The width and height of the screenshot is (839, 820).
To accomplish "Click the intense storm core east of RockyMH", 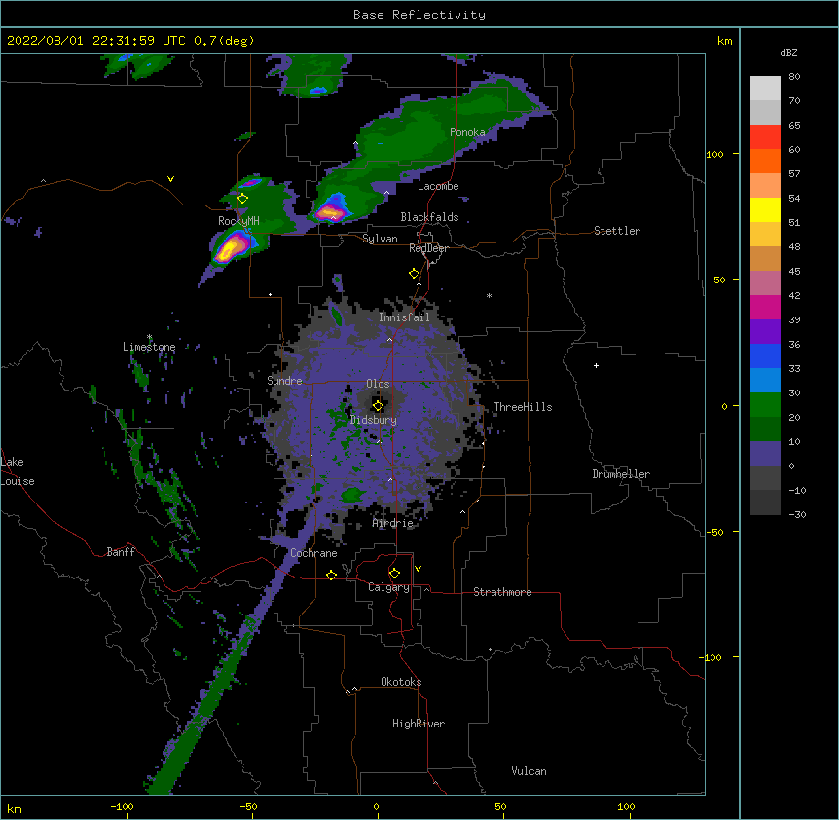I will pos(330,211).
